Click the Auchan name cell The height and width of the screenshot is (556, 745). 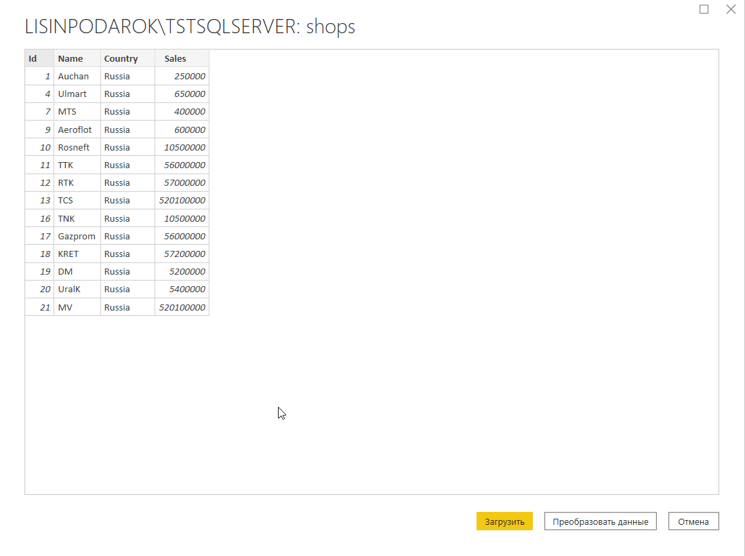coord(77,76)
